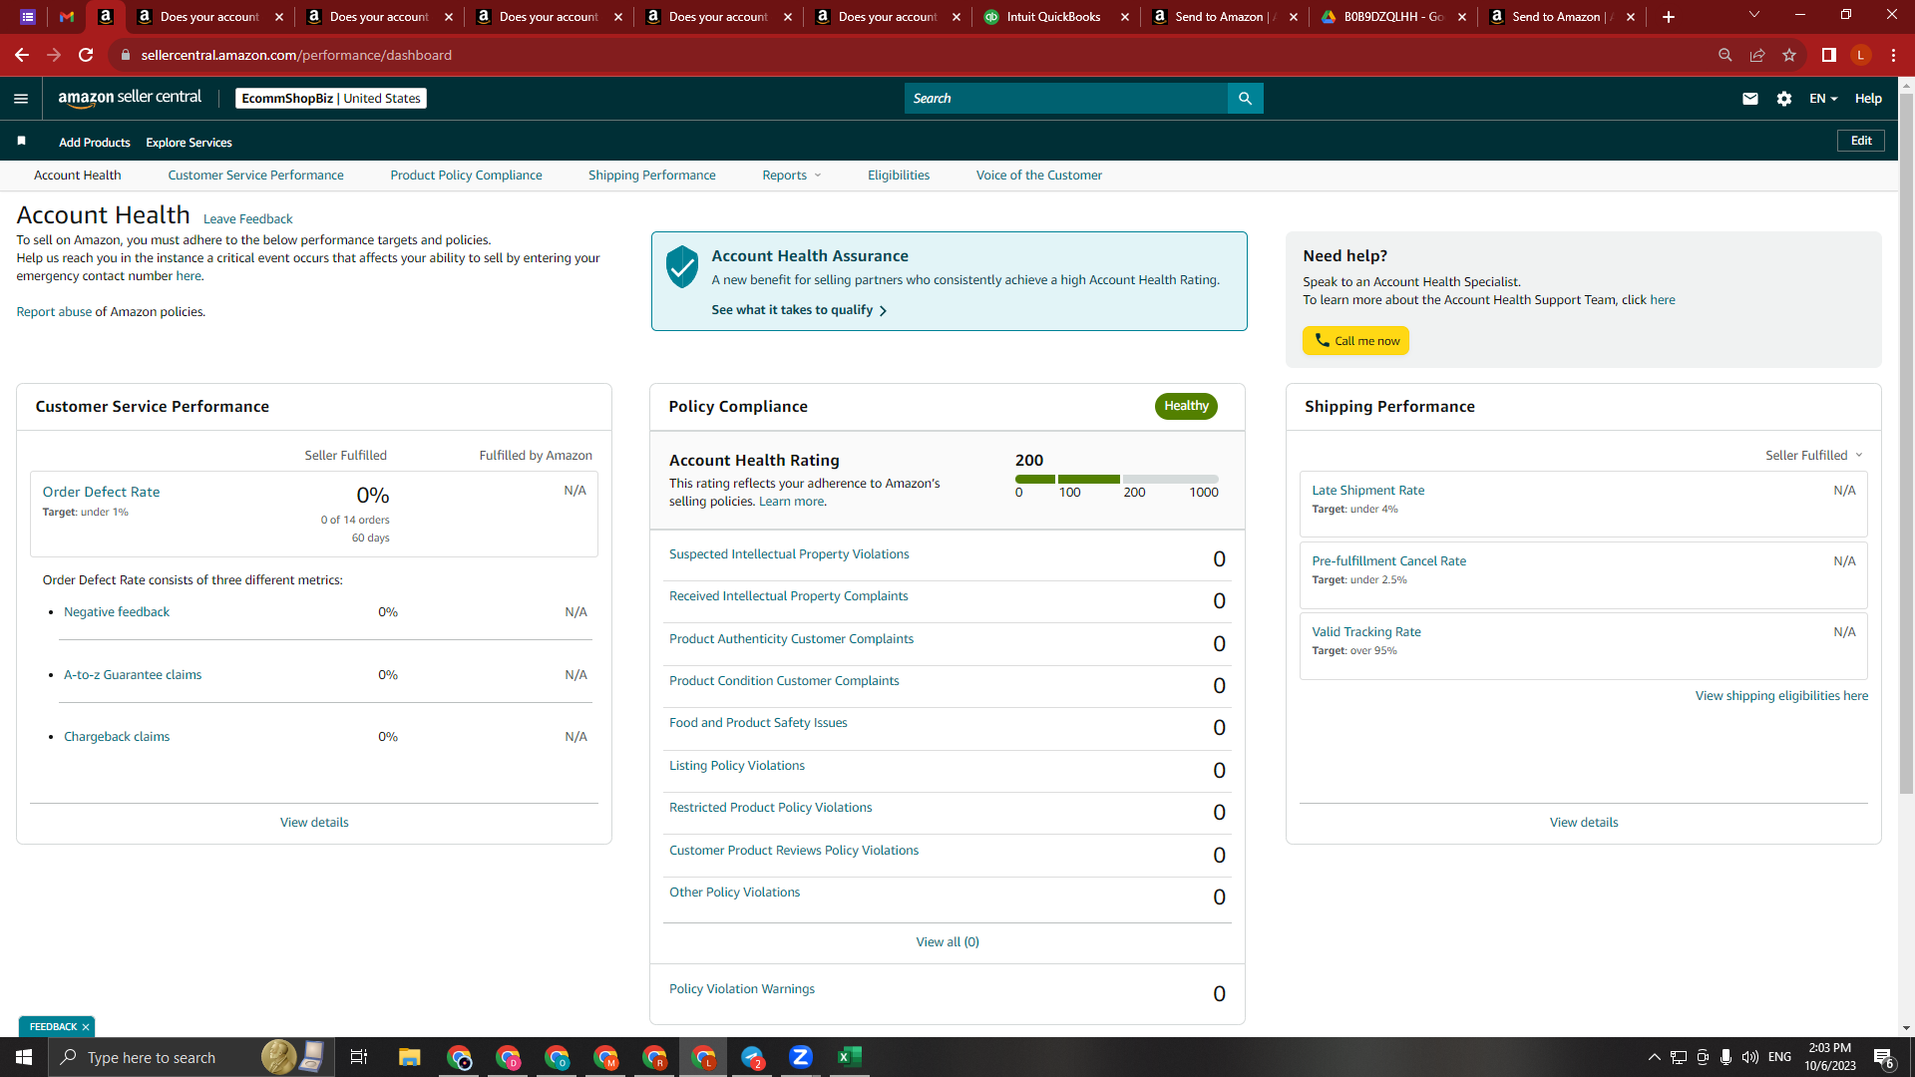
Task: Select the Account Health tab
Action: (77, 176)
